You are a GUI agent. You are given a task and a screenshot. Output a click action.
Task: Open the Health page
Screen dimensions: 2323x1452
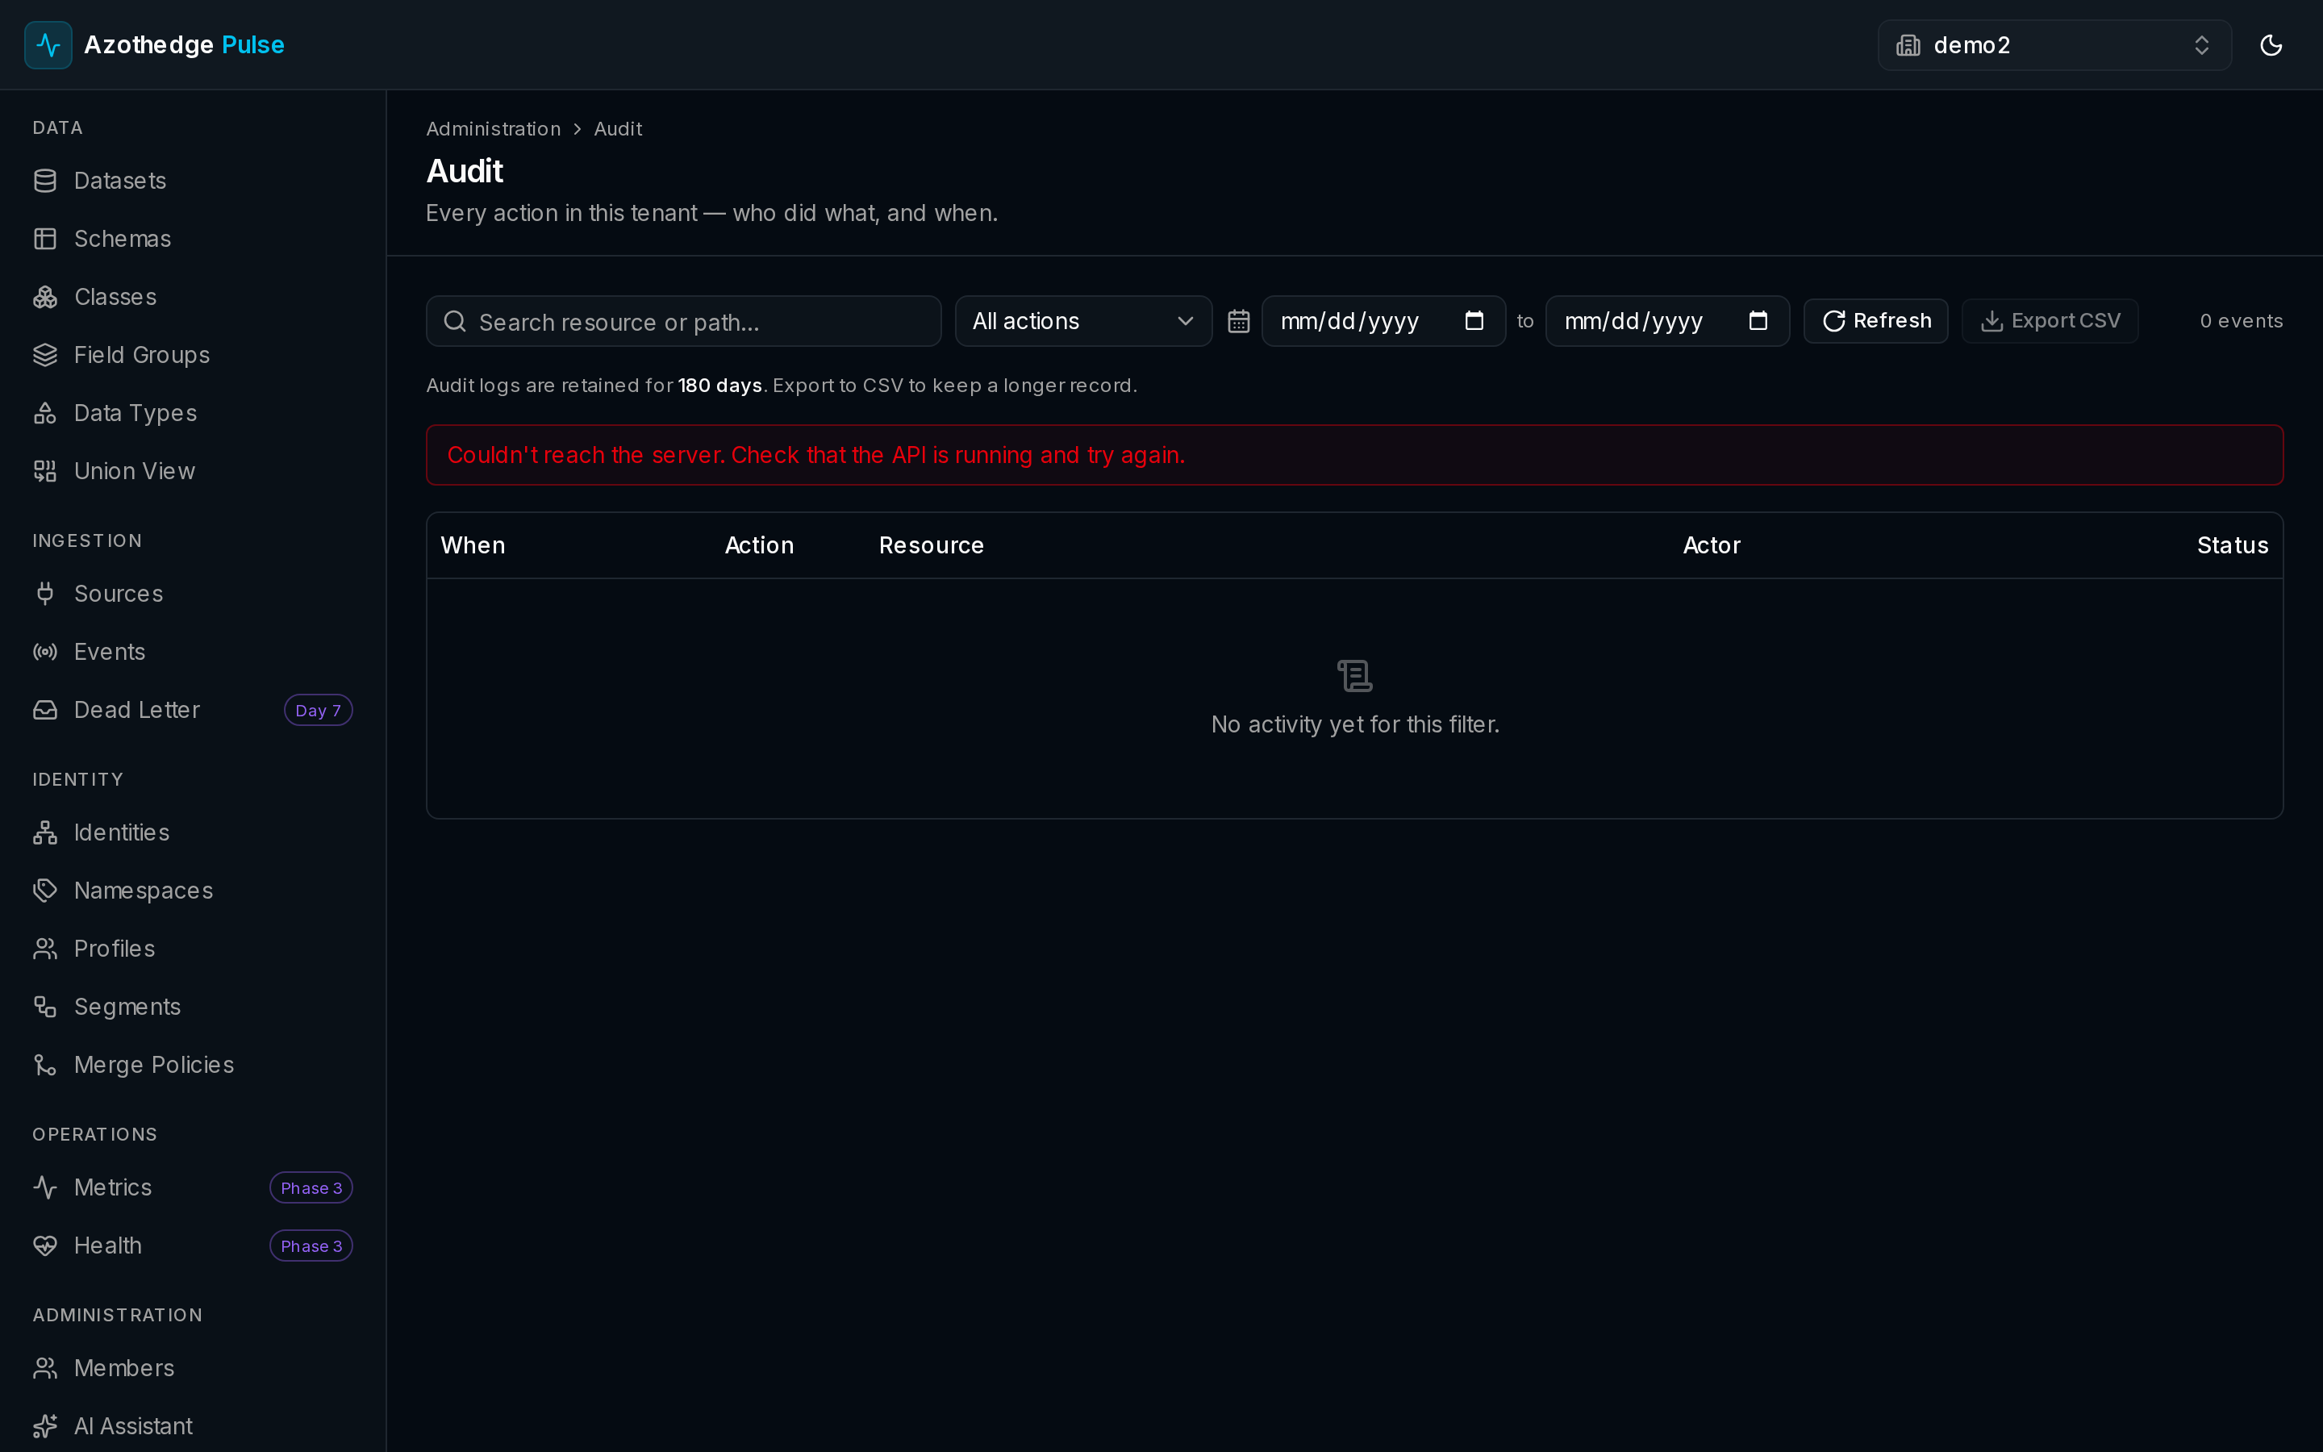coord(193,1245)
